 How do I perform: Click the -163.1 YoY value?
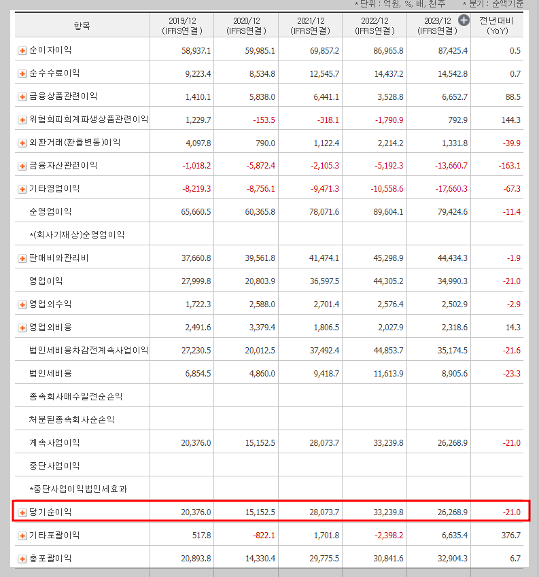tap(510, 166)
